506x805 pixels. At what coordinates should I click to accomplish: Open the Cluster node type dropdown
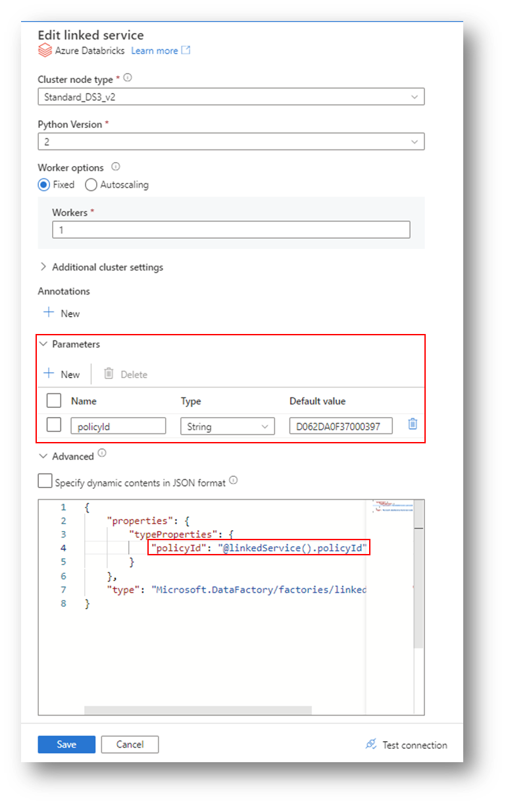[231, 97]
